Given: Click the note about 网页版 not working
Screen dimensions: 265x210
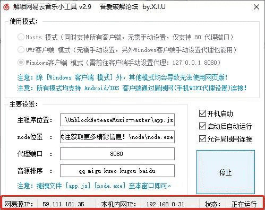Looking at the screenshot, I should [x=122, y=77].
